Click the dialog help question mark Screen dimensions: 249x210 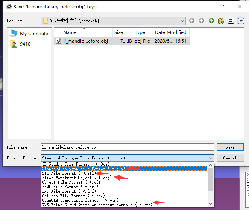[223, 6]
